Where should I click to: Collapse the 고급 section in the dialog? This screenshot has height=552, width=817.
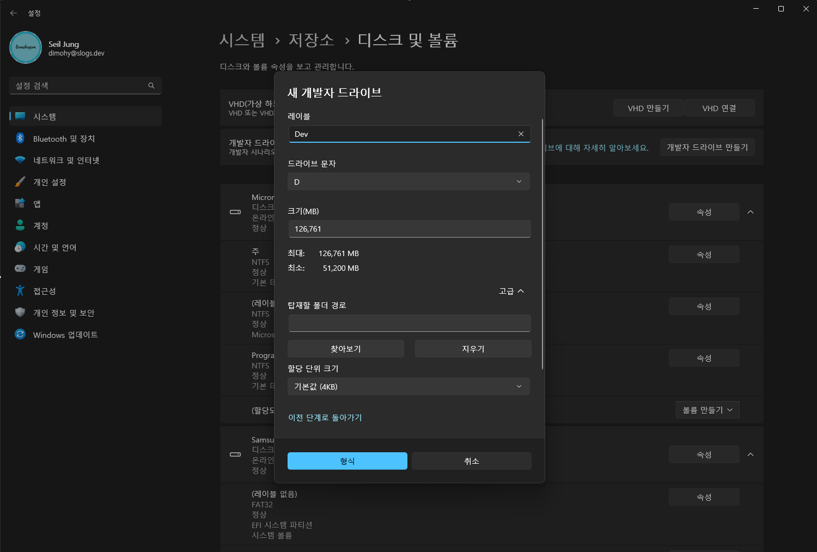click(x=511, y=291)
